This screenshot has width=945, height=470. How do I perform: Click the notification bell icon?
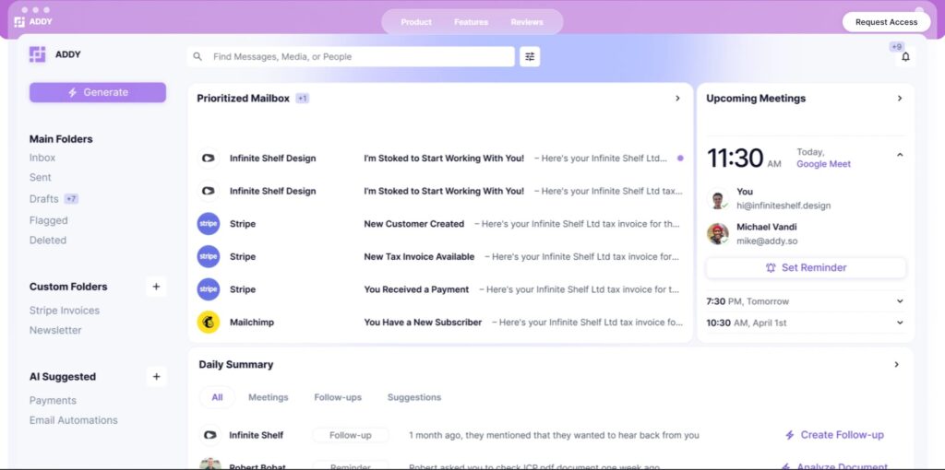coord(904,57)
